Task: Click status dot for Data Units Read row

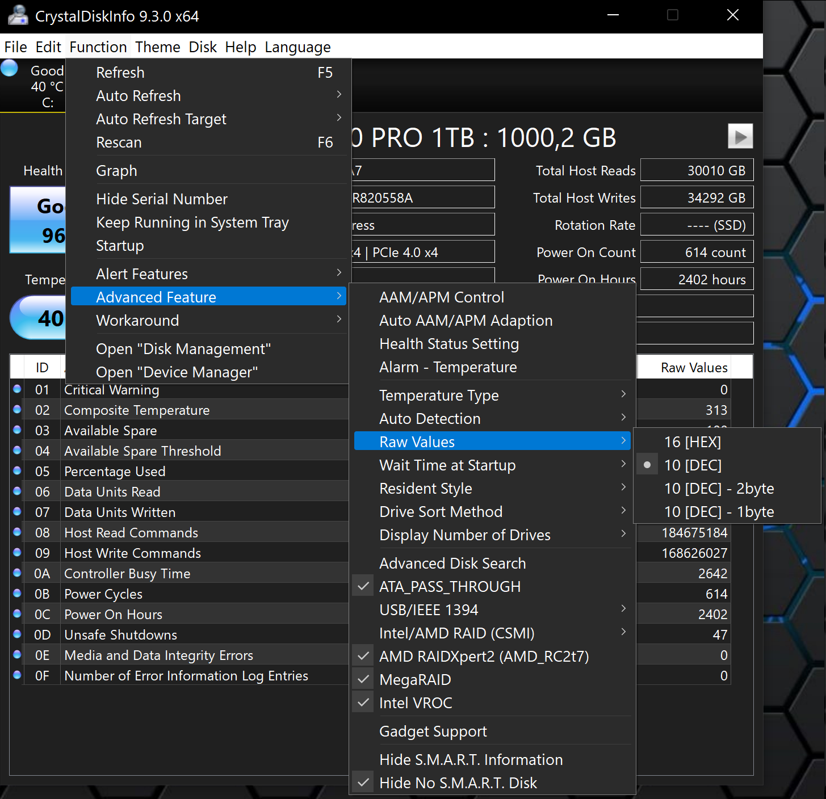Action: click(17, 491)
